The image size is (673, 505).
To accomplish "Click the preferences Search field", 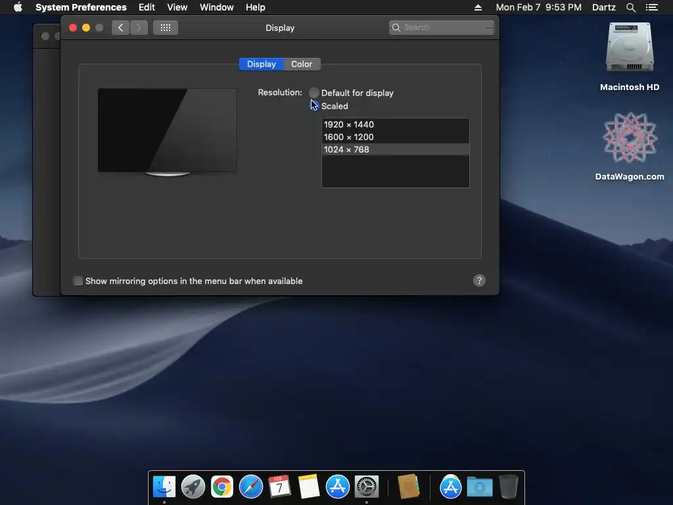I will [442, 28].
